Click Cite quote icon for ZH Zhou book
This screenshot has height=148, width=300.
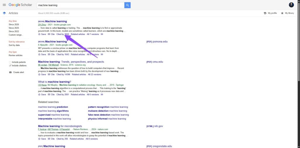[49, 34]
